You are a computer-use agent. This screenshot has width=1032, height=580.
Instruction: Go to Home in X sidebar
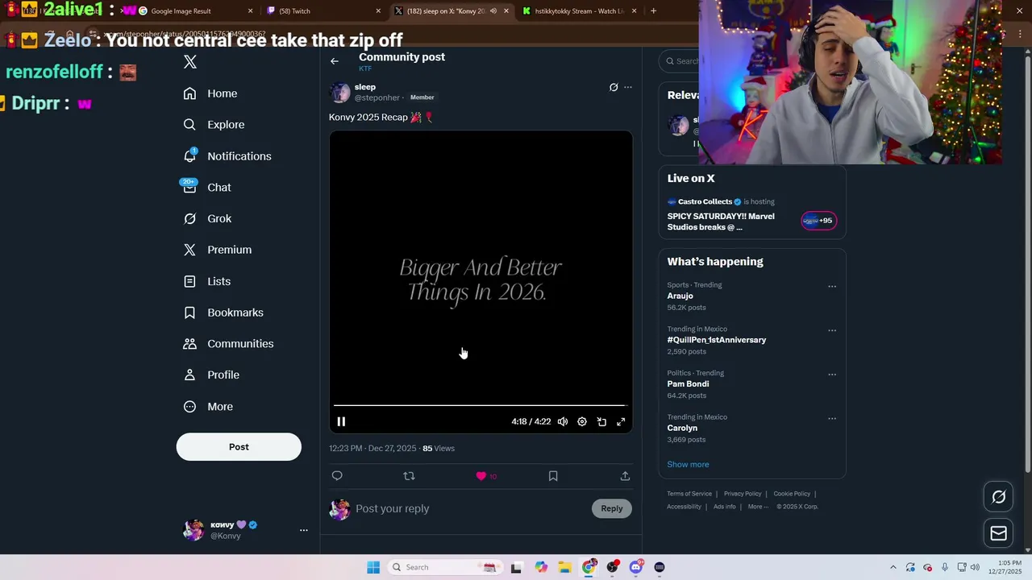coord(210,93)
